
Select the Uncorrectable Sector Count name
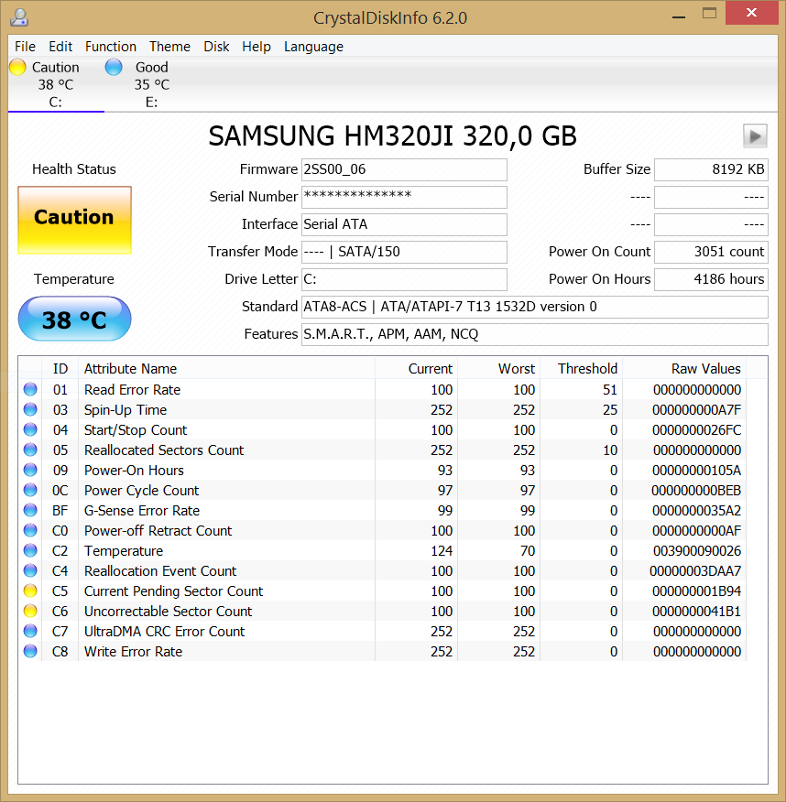(x=168, y=612)
